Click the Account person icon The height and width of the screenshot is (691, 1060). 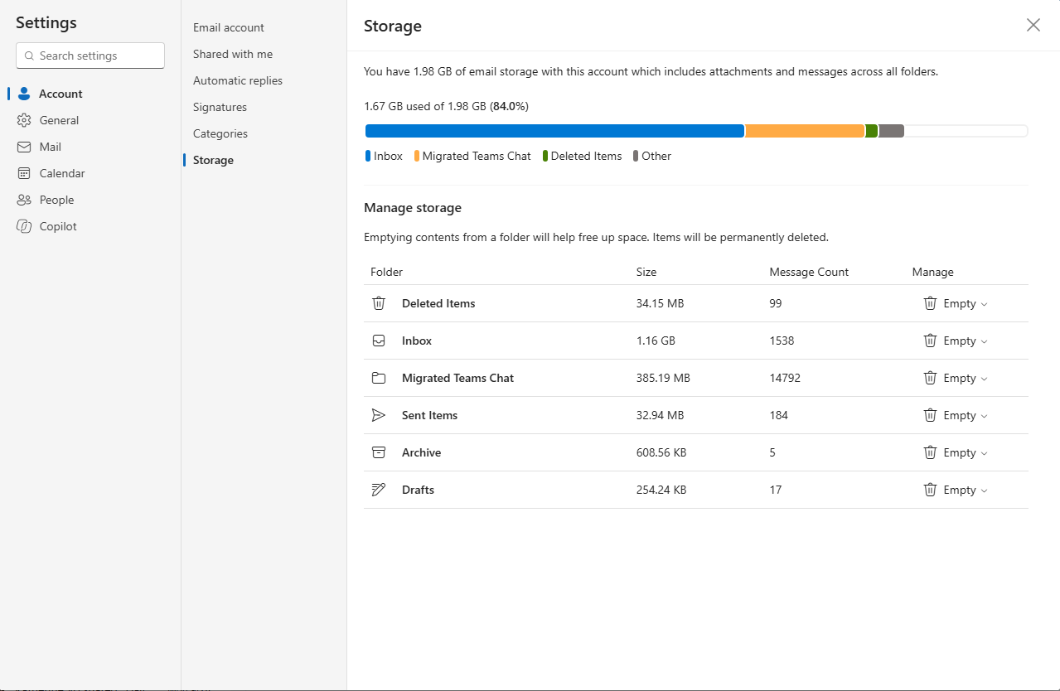24,94
